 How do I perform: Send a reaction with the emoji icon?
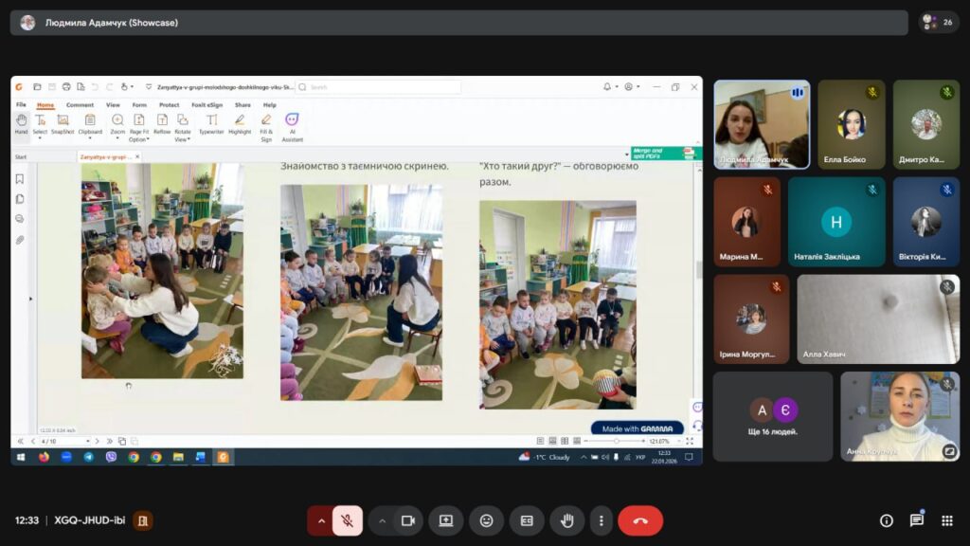click(x=487, y=520)
